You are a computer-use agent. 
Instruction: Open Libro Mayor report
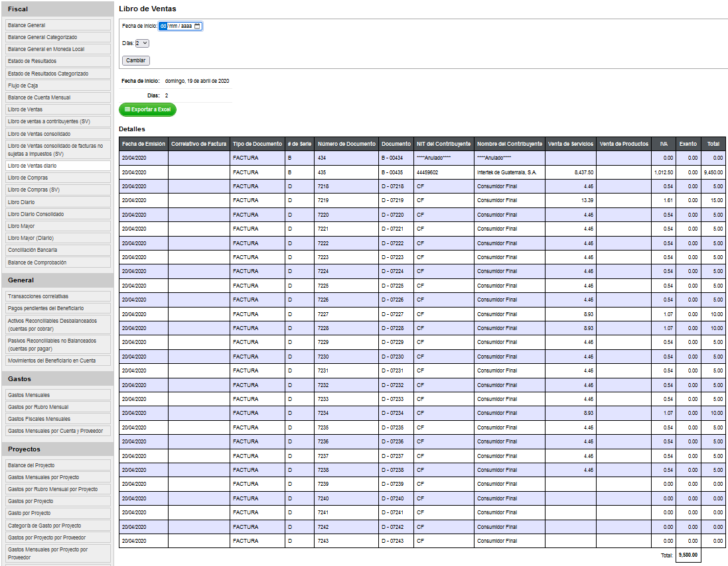pos(58,226)
